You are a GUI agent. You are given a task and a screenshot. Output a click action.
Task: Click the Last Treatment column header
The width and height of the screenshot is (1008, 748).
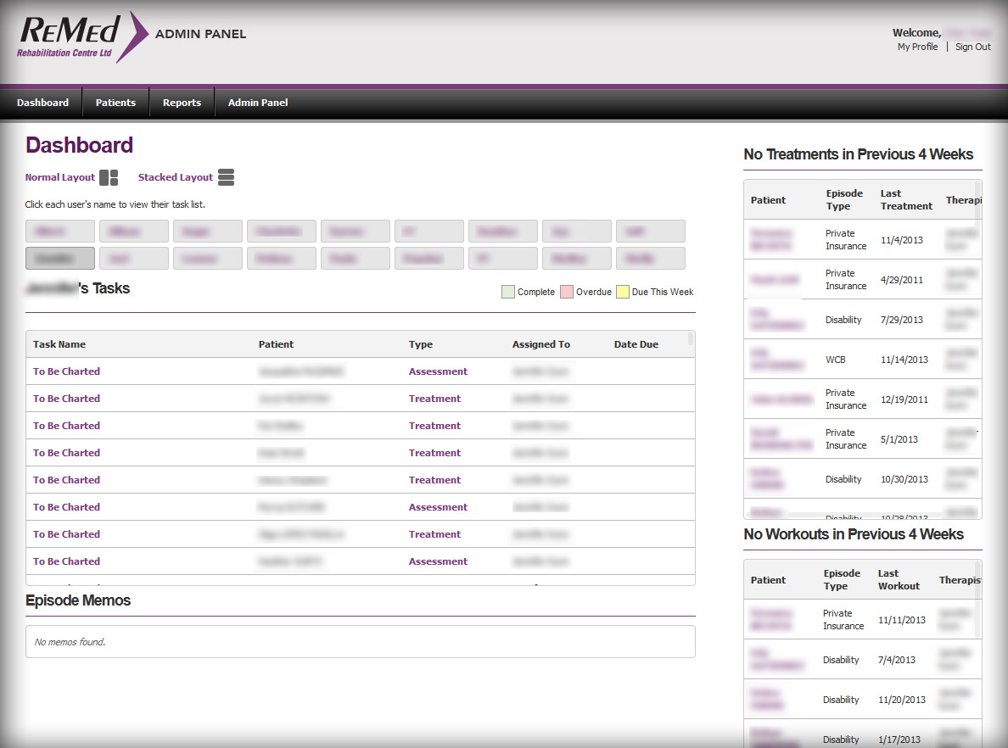coord(906,200)
